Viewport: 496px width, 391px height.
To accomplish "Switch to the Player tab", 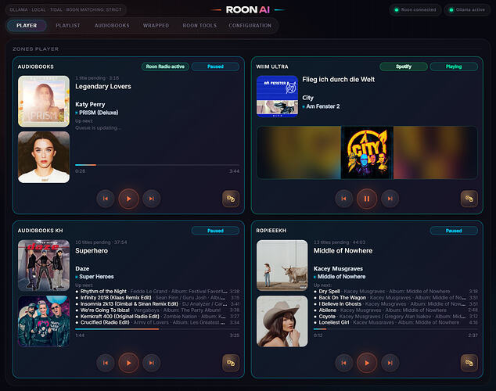I will (x=27, y=25).
